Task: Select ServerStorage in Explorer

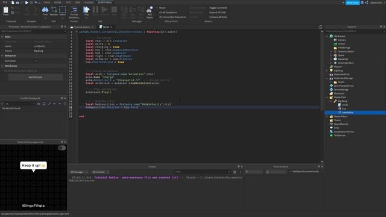Action: [x=341, y=90]
